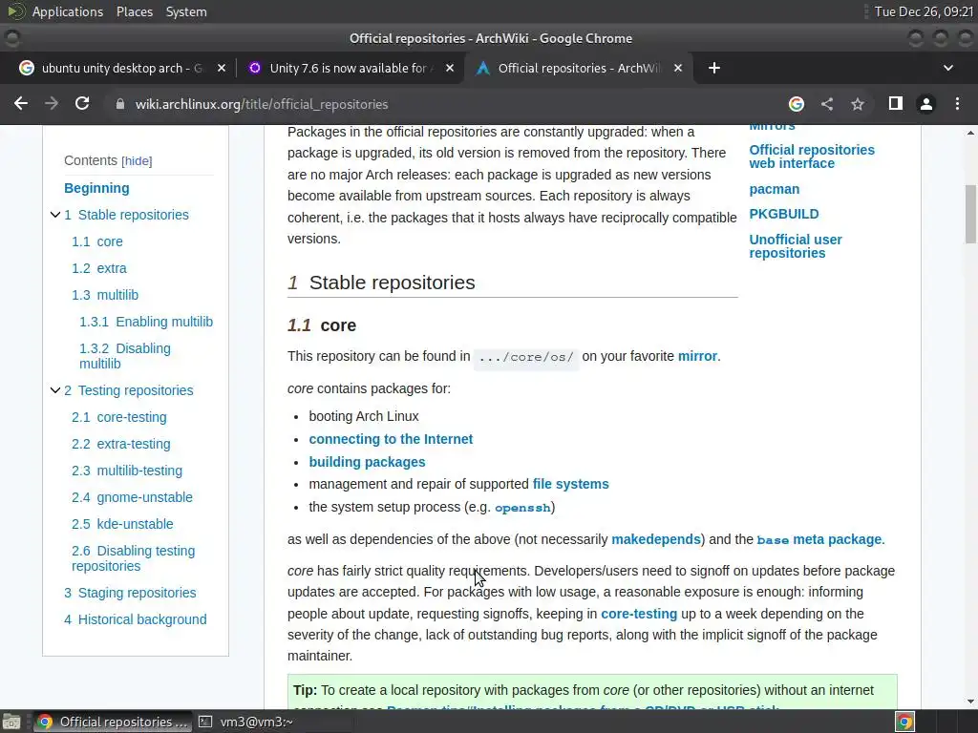Image resolution: width=978 pixels, height=733 pixels.
Task: Open Unofficial user repositories link
Action: (x=796, y=246)
